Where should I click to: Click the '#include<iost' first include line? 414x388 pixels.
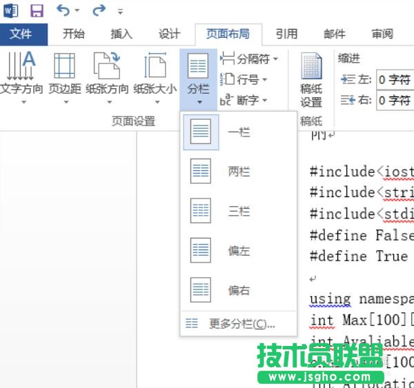pos(362,172)
